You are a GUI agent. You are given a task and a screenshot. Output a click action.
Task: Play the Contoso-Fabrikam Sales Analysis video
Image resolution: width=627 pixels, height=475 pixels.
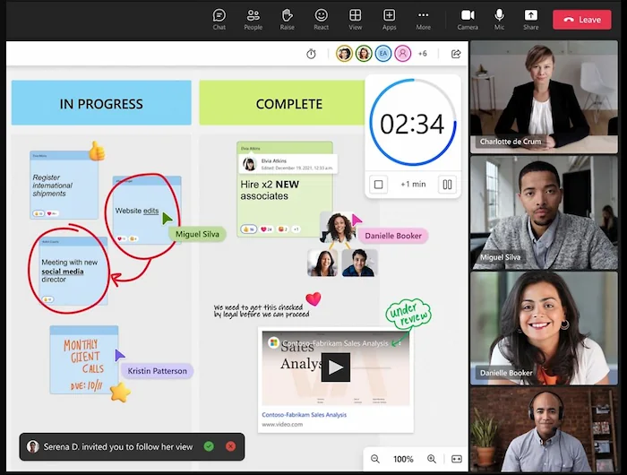coord(336,367)
